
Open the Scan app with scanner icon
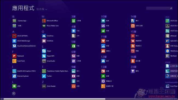[103, 46]
